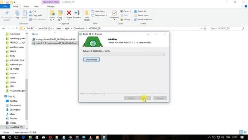
Task: Click the Windows Start button
Action: point(3,137)
